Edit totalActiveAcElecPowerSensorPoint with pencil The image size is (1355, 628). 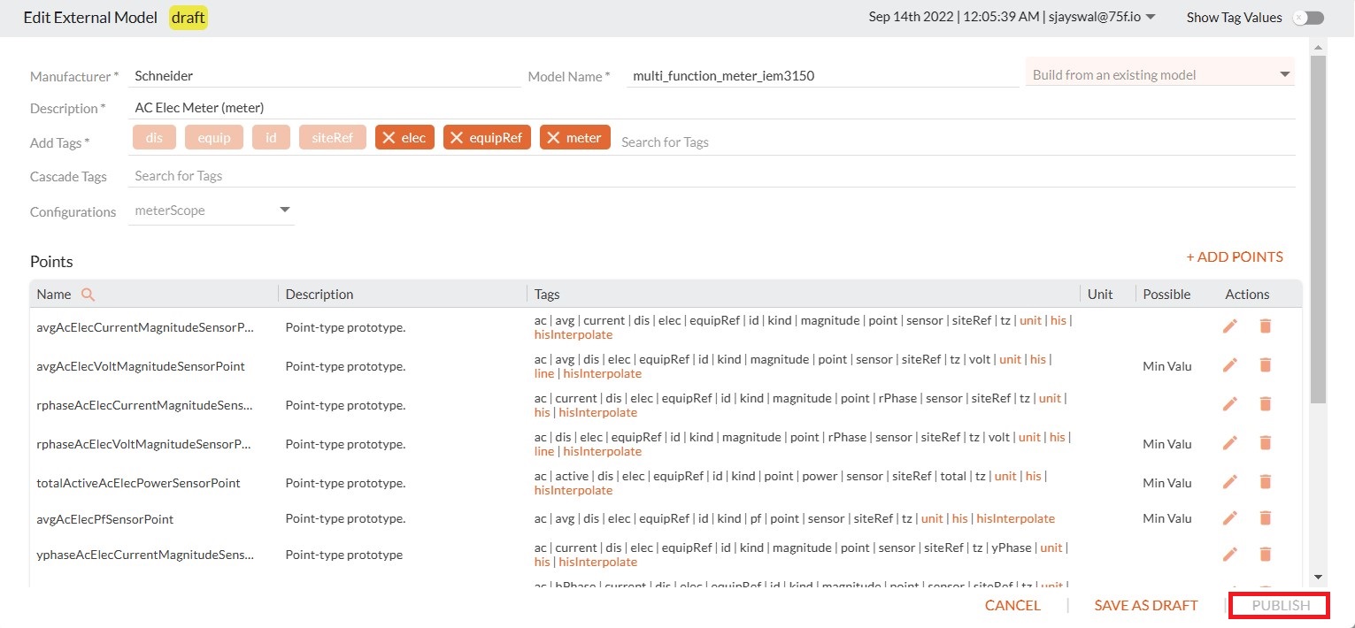coord(1229,482)
